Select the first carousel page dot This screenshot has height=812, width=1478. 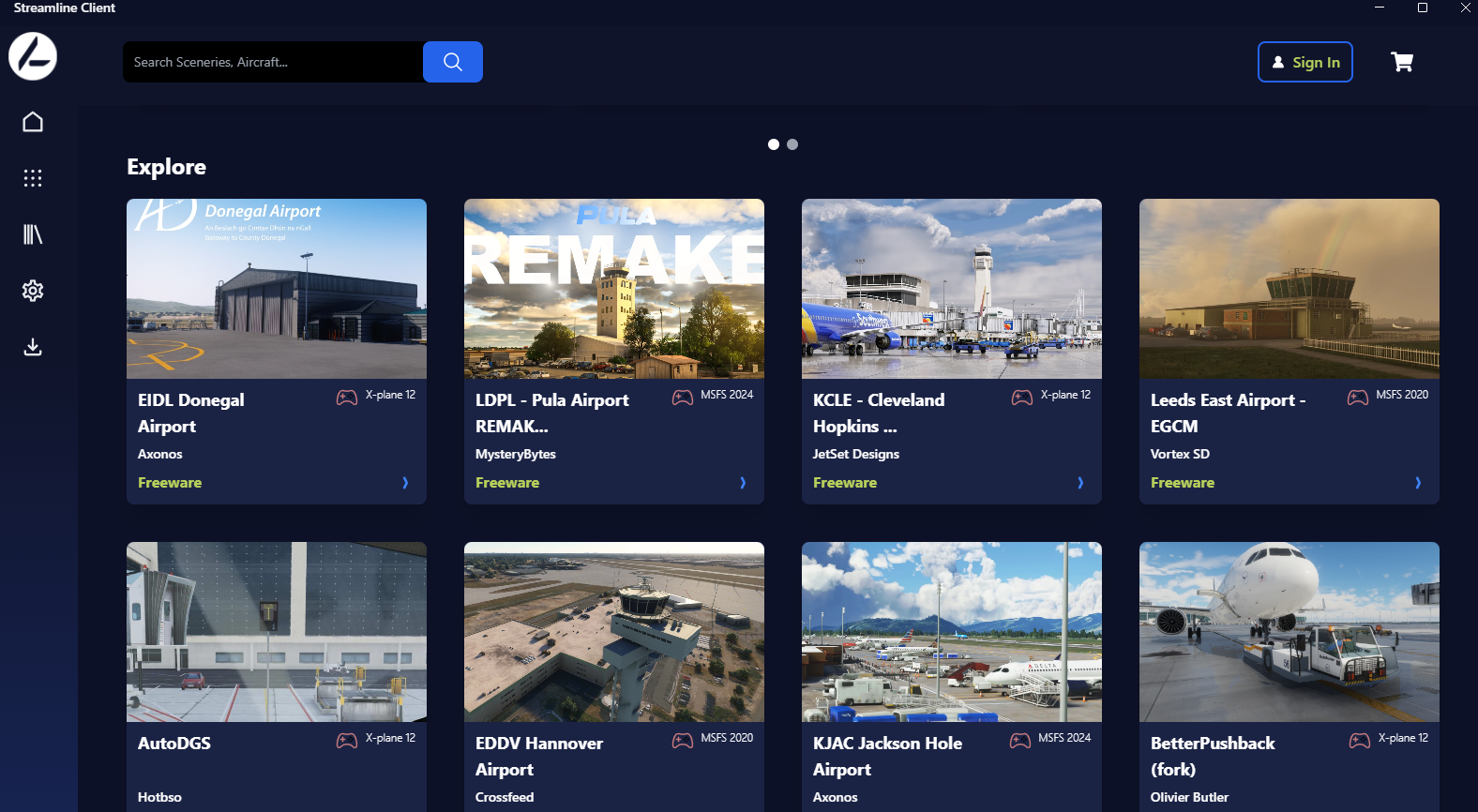[774, 144]
